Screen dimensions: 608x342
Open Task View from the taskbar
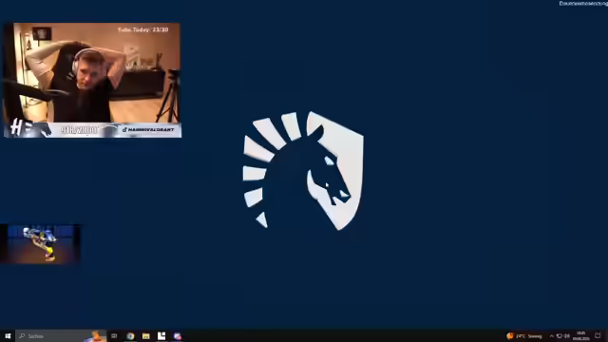click(x=114, y=335)
